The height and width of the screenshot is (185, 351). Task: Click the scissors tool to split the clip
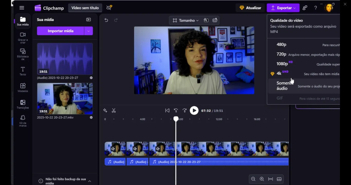coord(114,110)
